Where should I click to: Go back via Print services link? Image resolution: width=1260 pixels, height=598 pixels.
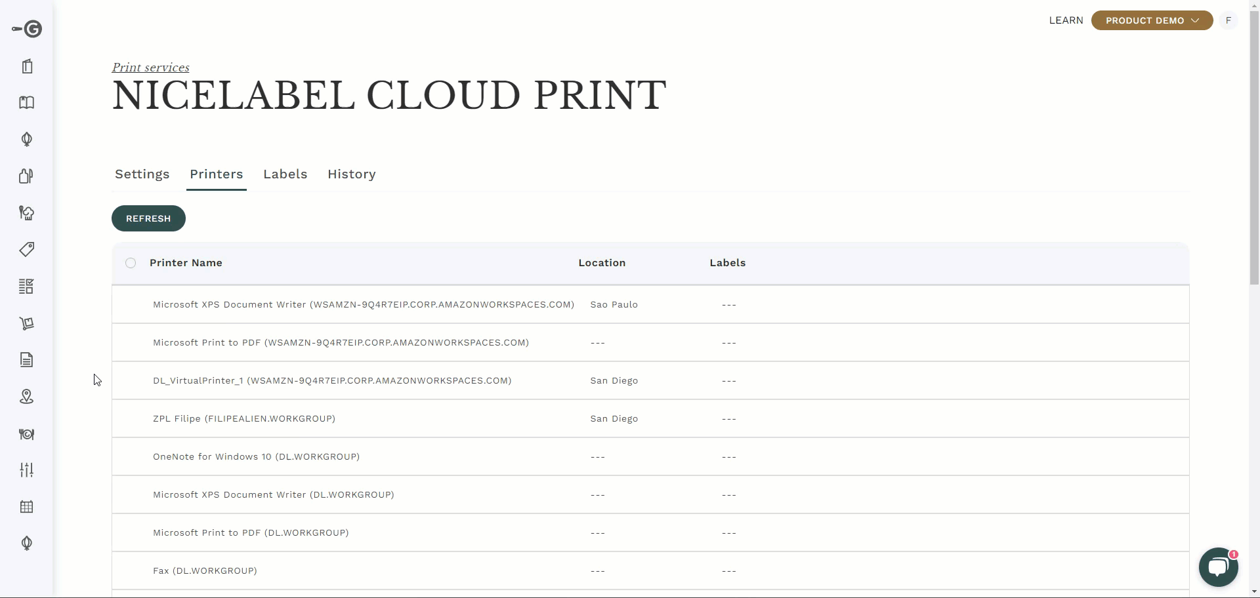tap(151, 68)
